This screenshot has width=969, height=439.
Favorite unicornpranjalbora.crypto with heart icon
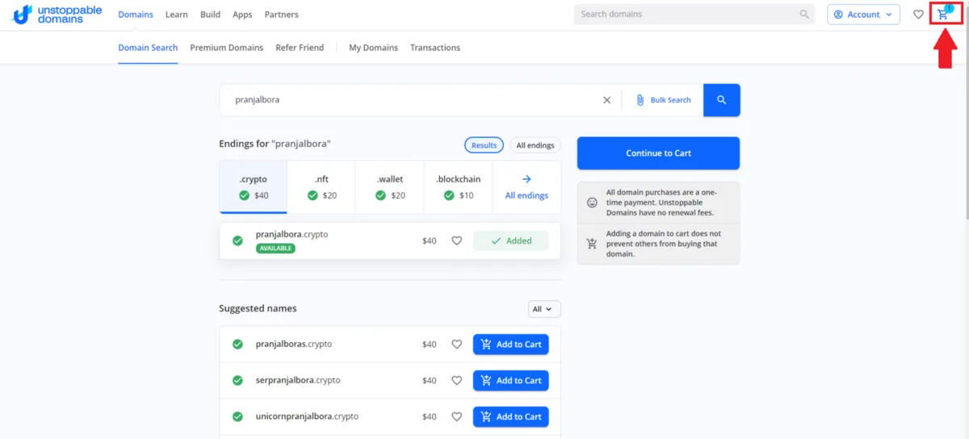(x=456, y=416)
